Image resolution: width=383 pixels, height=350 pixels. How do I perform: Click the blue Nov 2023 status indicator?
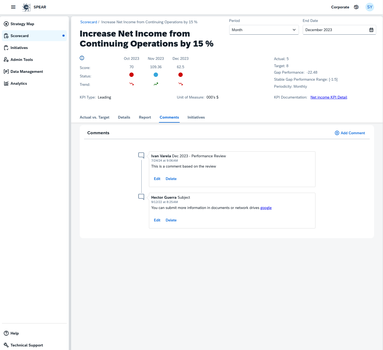tap(156, 75)
